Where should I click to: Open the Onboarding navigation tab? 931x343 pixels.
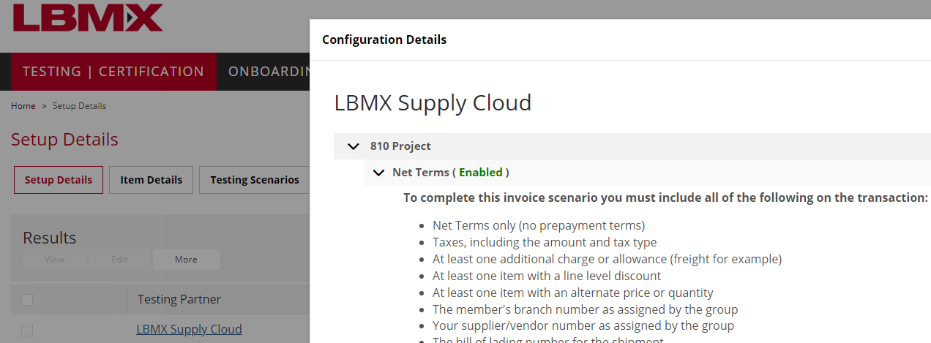click(x=269, y=72)
